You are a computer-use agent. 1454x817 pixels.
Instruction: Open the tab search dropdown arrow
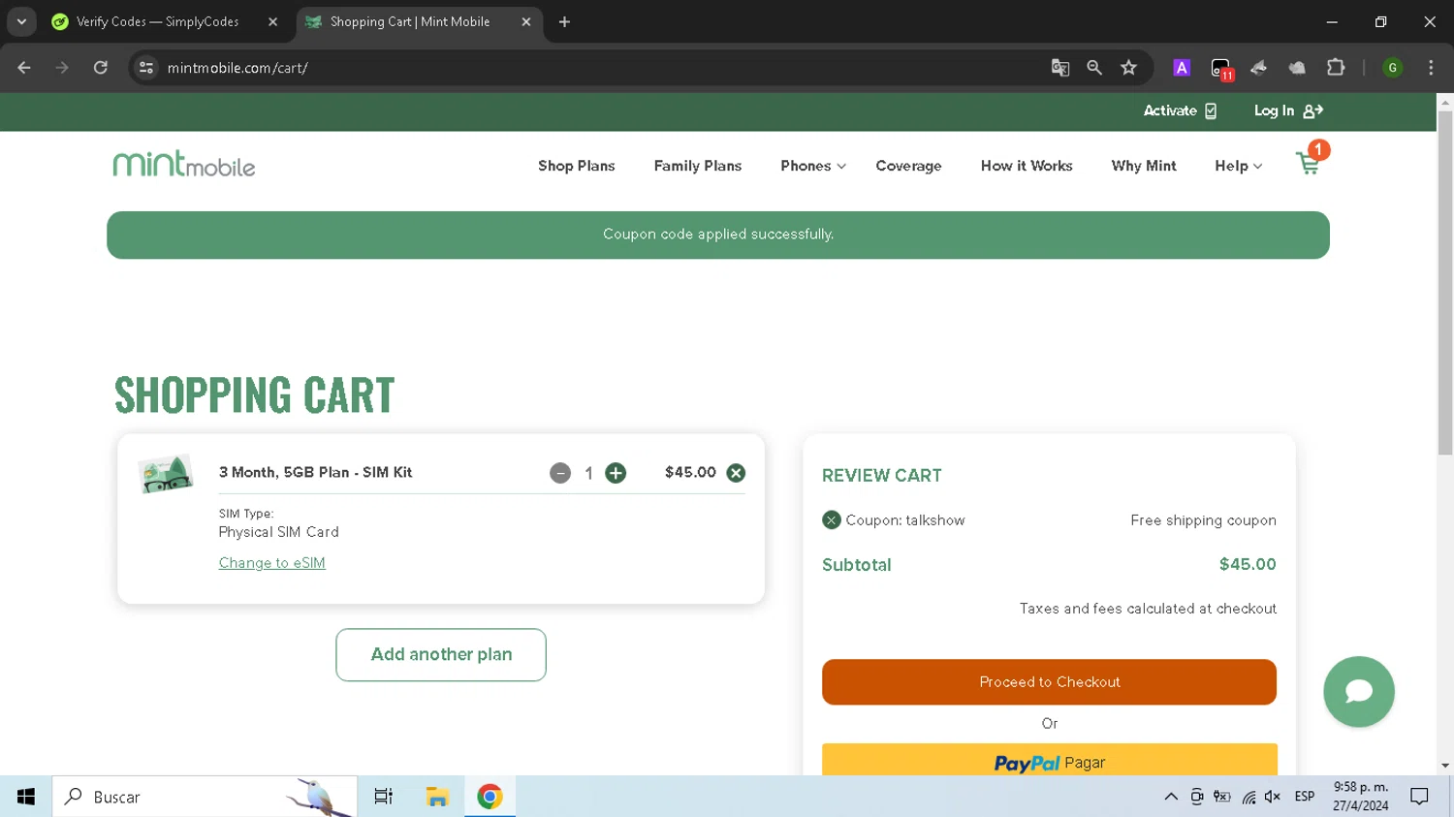21,21
